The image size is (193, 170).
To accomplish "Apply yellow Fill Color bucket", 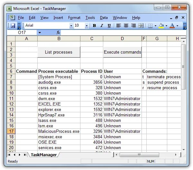I will pyautogui.click(x=161, y=26).
